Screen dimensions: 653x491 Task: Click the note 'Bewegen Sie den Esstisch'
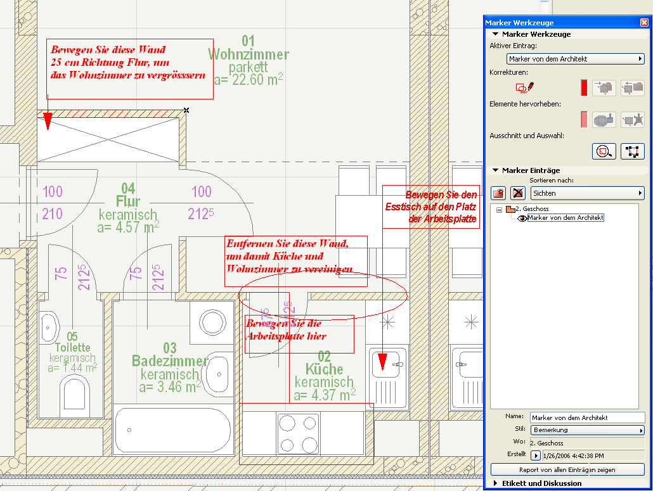coord(431,207)
